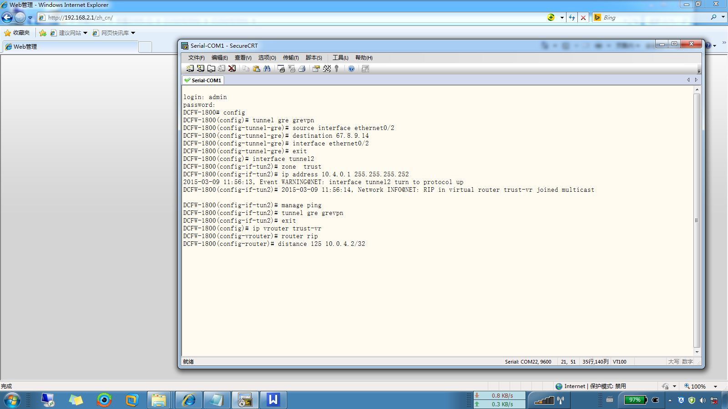This screenshot has width=728, height=409.
Task: Click IE Forward navigation button
Action: [x=20, y=18]
